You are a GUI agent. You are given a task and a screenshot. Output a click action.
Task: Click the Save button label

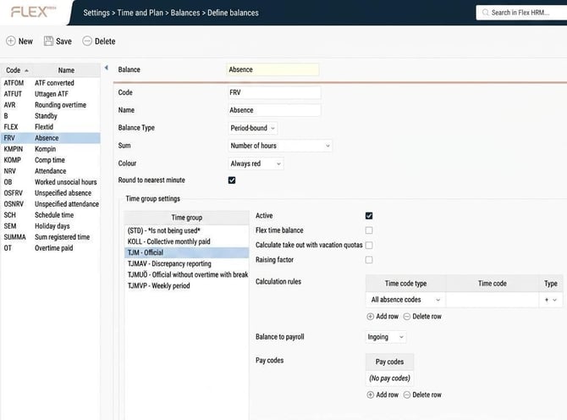(63, 41)
